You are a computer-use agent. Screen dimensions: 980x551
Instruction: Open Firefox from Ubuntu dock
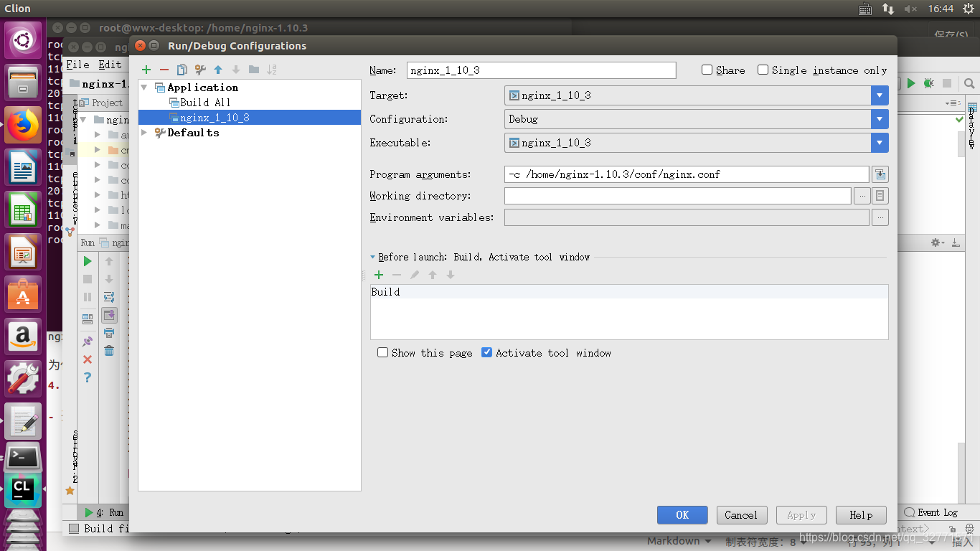point(24,125)
